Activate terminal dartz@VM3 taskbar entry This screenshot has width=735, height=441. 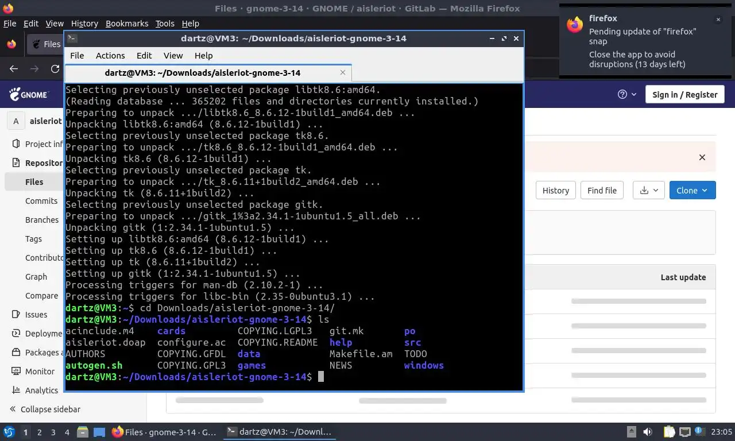point(280,432)
